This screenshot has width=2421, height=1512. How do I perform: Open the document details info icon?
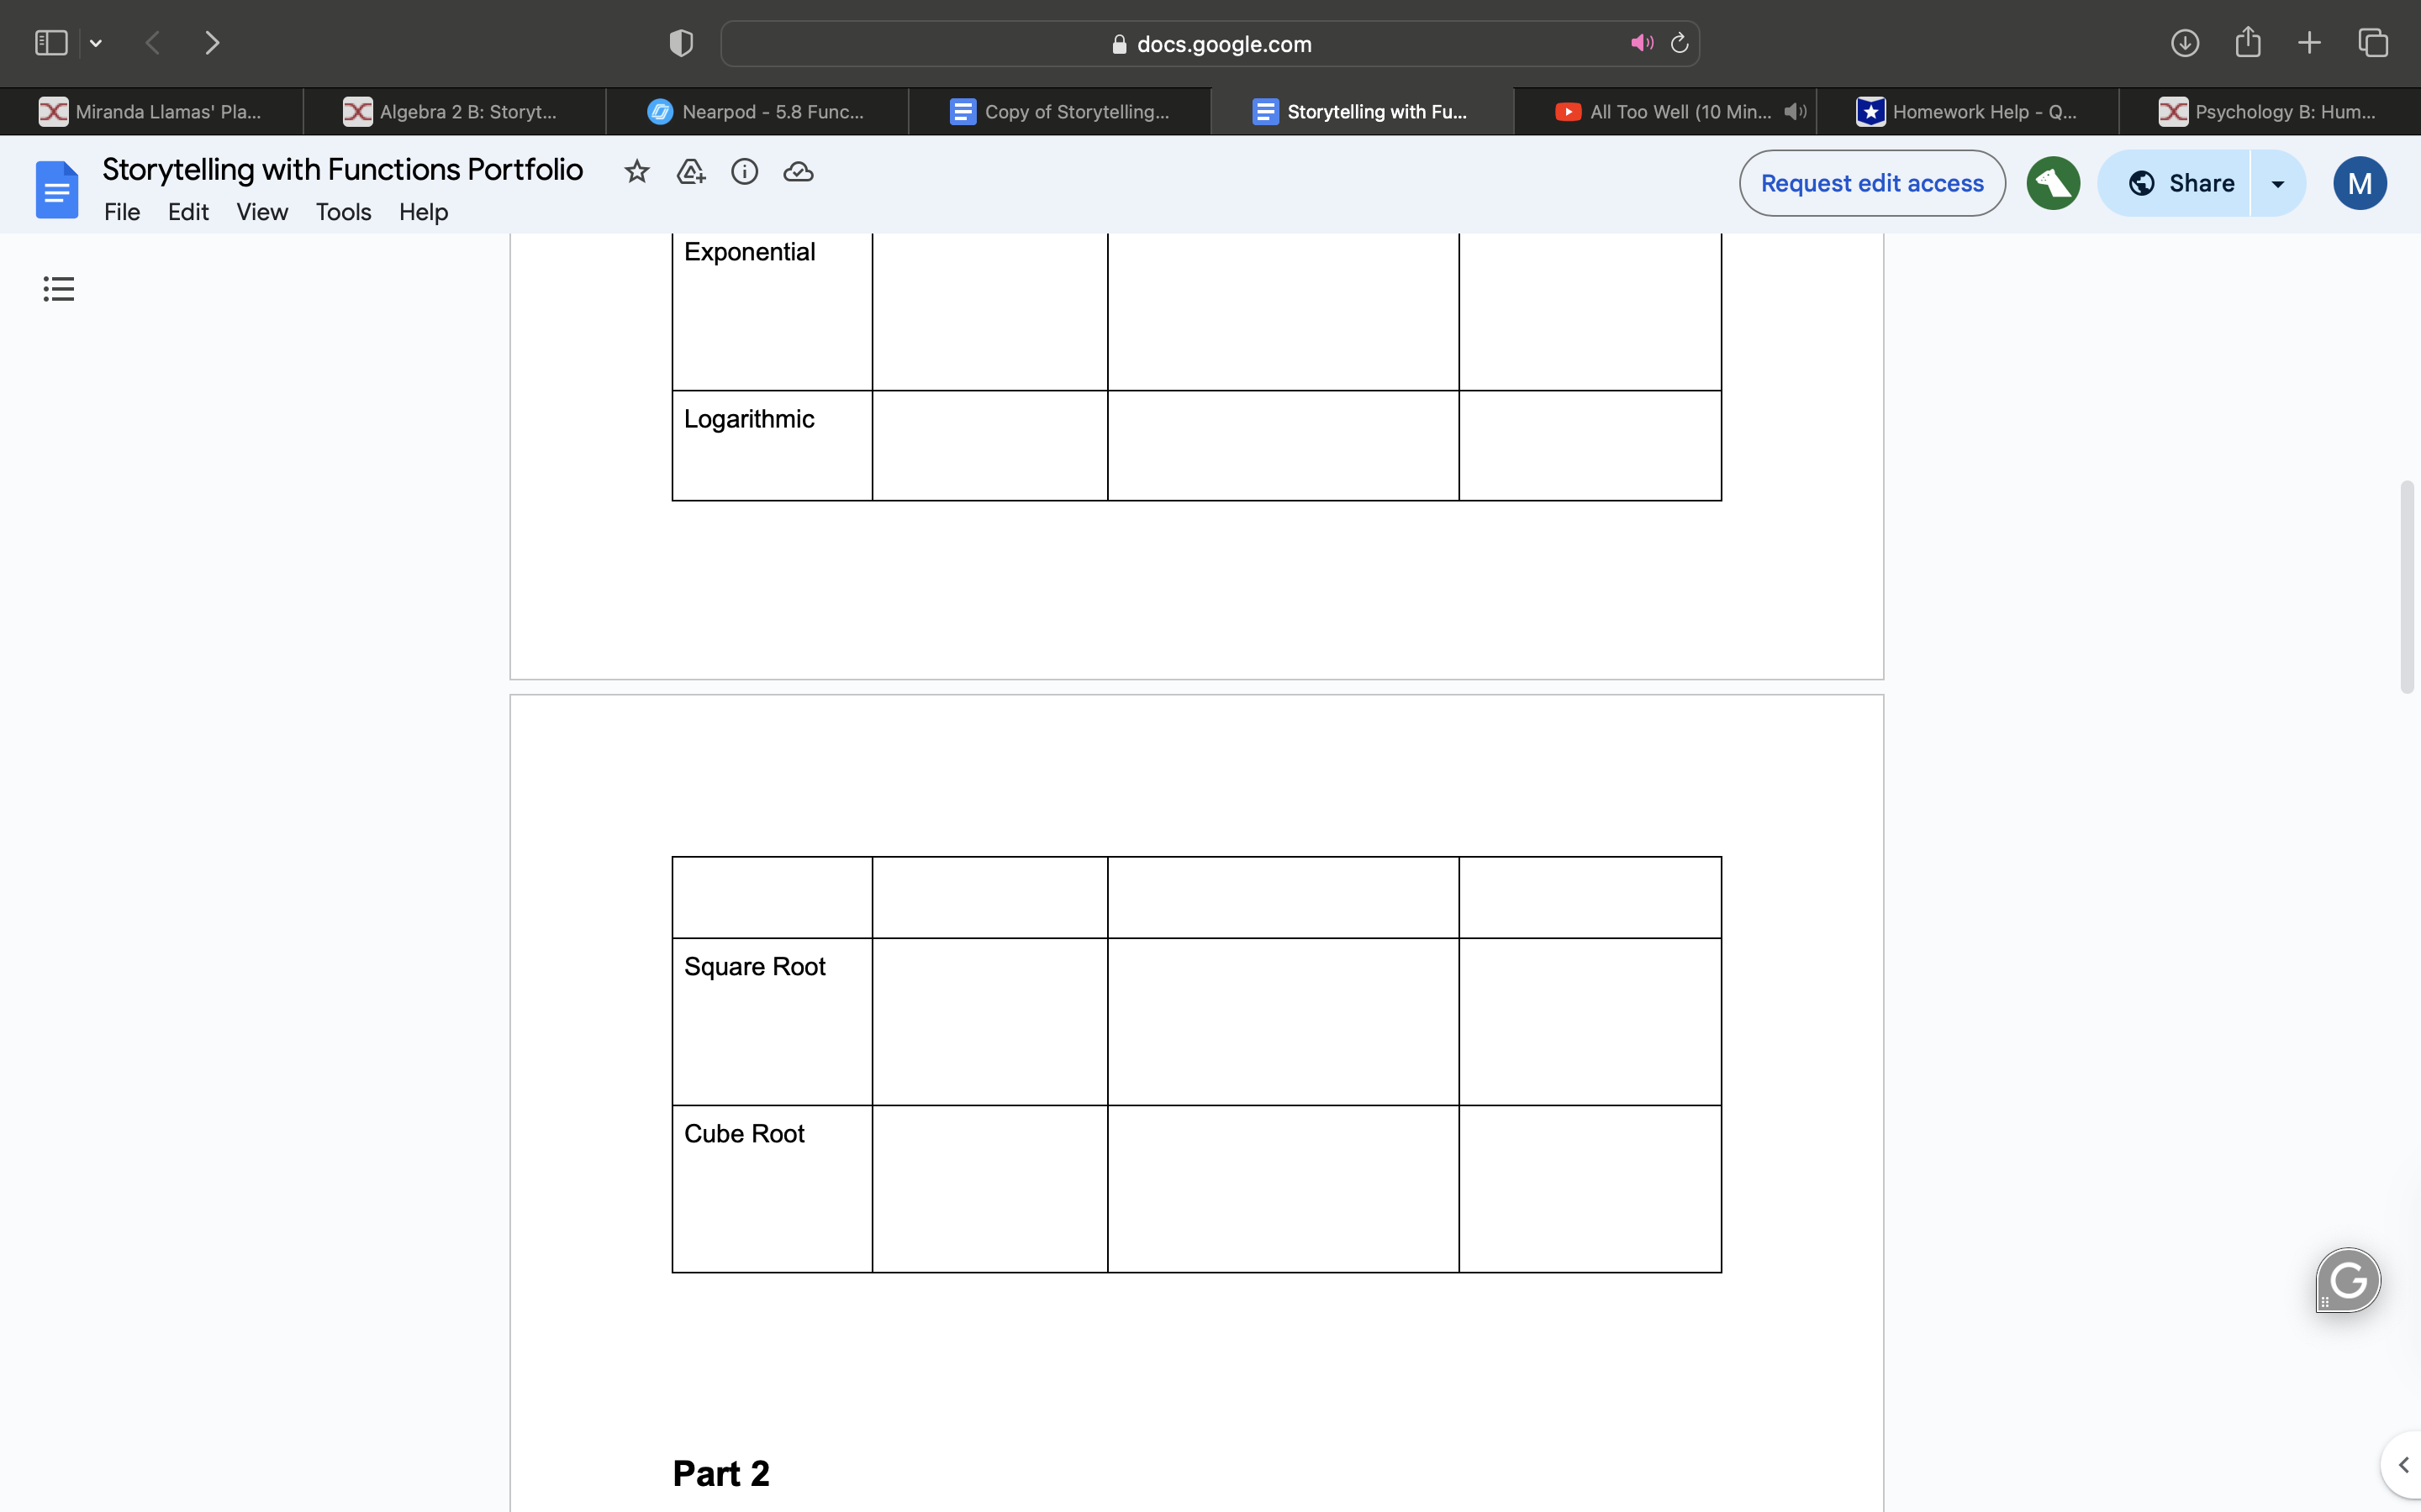tap(744, 172)
